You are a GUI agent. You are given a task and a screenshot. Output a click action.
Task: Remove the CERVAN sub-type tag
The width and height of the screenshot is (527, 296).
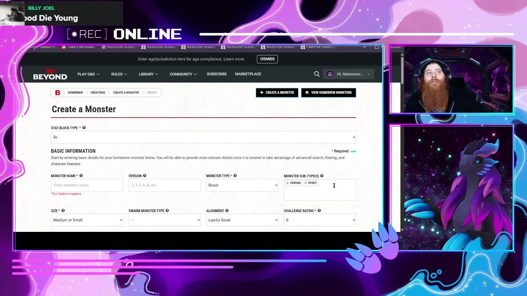click(287, 183)
